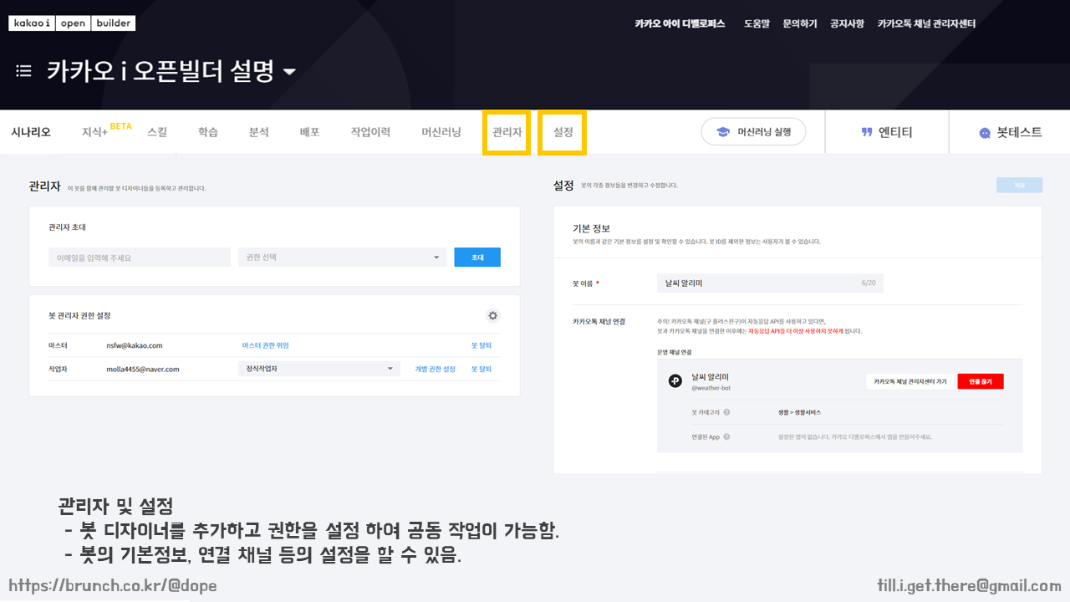
Task: Open the hamburger menu beside the bot title
Action: pos(23,71)
